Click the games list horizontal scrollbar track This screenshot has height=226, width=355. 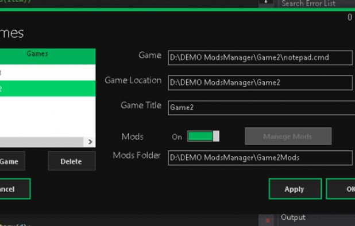[x=42, y=142]
